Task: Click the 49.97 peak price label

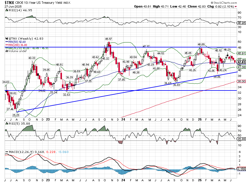Action: click(x=109, y=39)
